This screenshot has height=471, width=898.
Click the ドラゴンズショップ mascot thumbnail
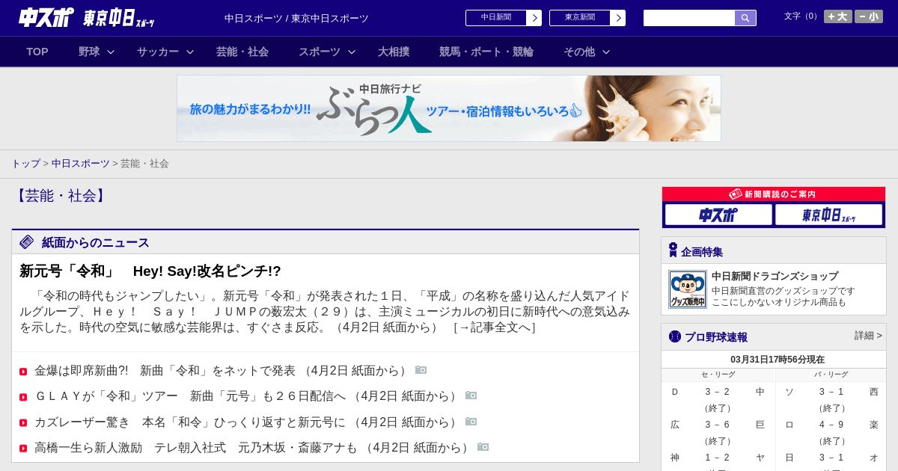coord(688,289)
